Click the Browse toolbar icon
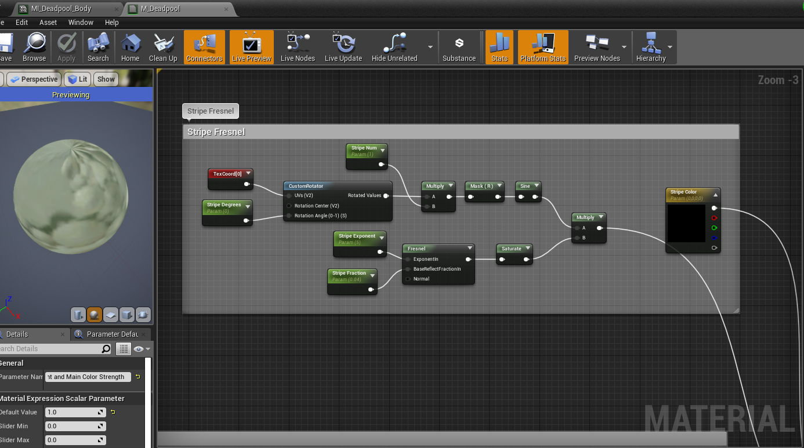 (x=34, y=47)
